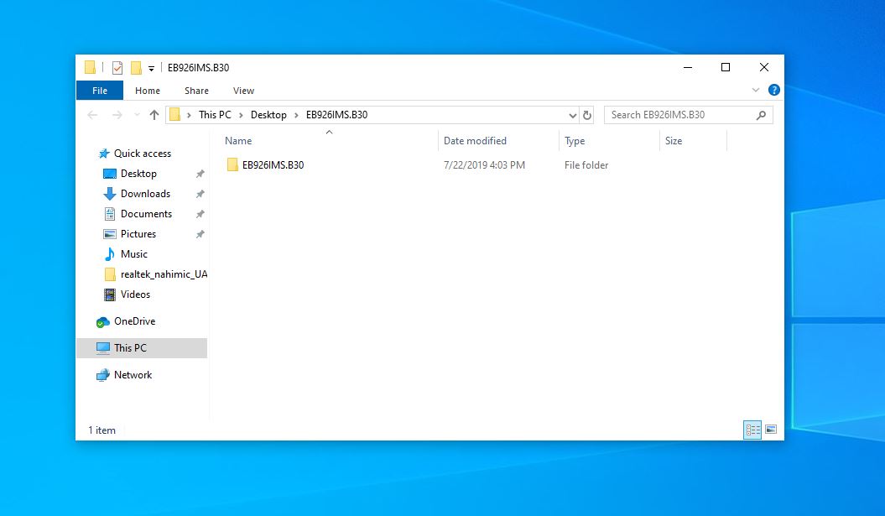Open OneDrive in the navigation pane
The height and width of the screenshot is (516, 885).
134,321
